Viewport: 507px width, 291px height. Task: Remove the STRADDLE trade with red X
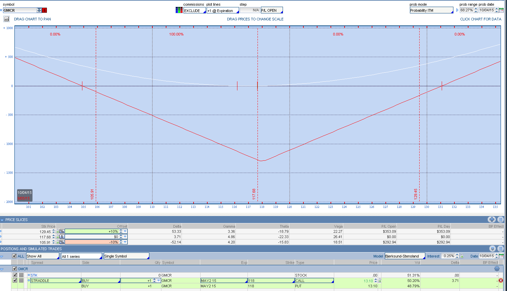coord(501,281)
